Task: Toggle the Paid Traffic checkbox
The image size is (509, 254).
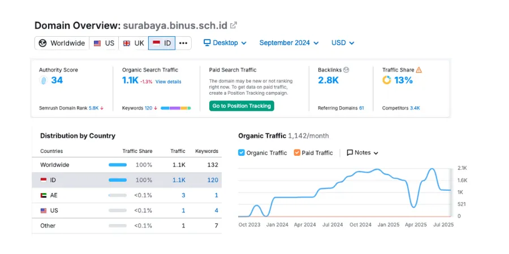Action: (297, 153)
